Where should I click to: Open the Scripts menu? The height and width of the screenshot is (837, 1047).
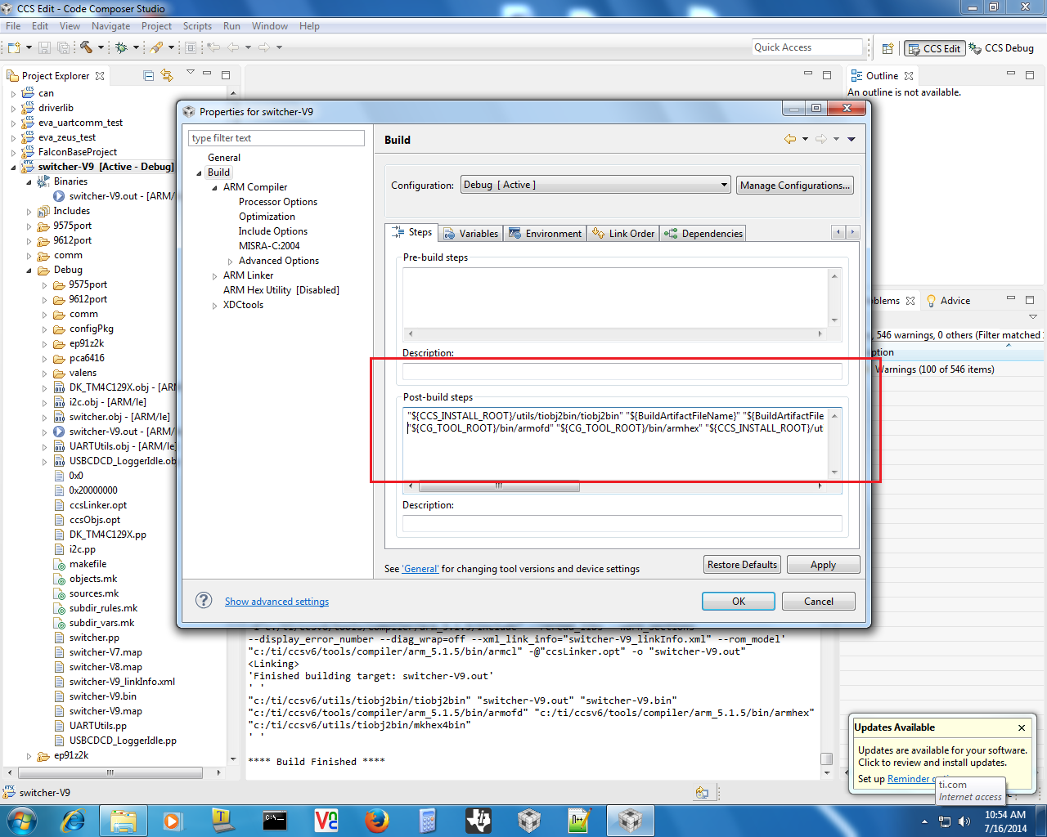(x=197, y=26)
